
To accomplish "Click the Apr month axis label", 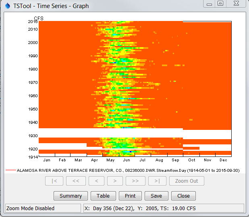I will 94,160.
